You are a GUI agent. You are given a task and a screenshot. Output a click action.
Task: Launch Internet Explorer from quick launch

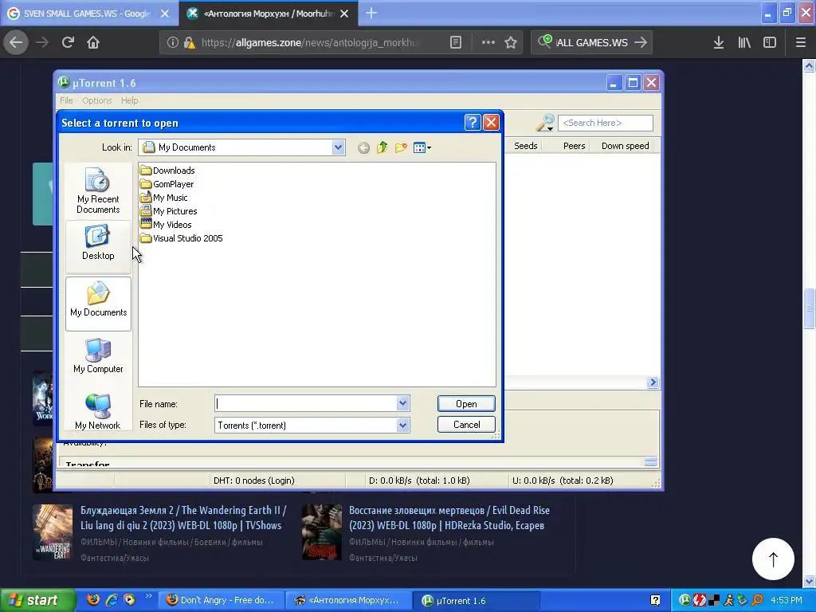[112, 600]
